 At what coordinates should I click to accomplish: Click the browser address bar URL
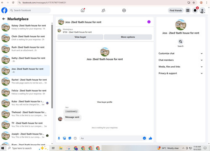pos(44,3)
